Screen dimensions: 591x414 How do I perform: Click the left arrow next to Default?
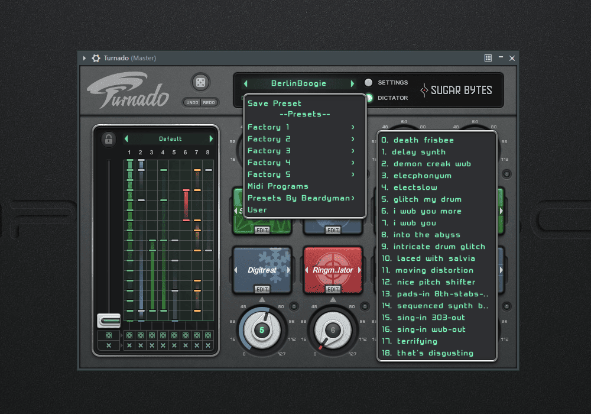[126, 139]
